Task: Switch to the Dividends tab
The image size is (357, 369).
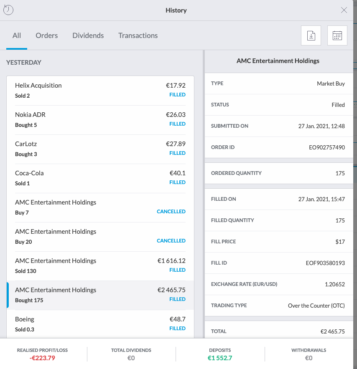Action: (88, 35)
